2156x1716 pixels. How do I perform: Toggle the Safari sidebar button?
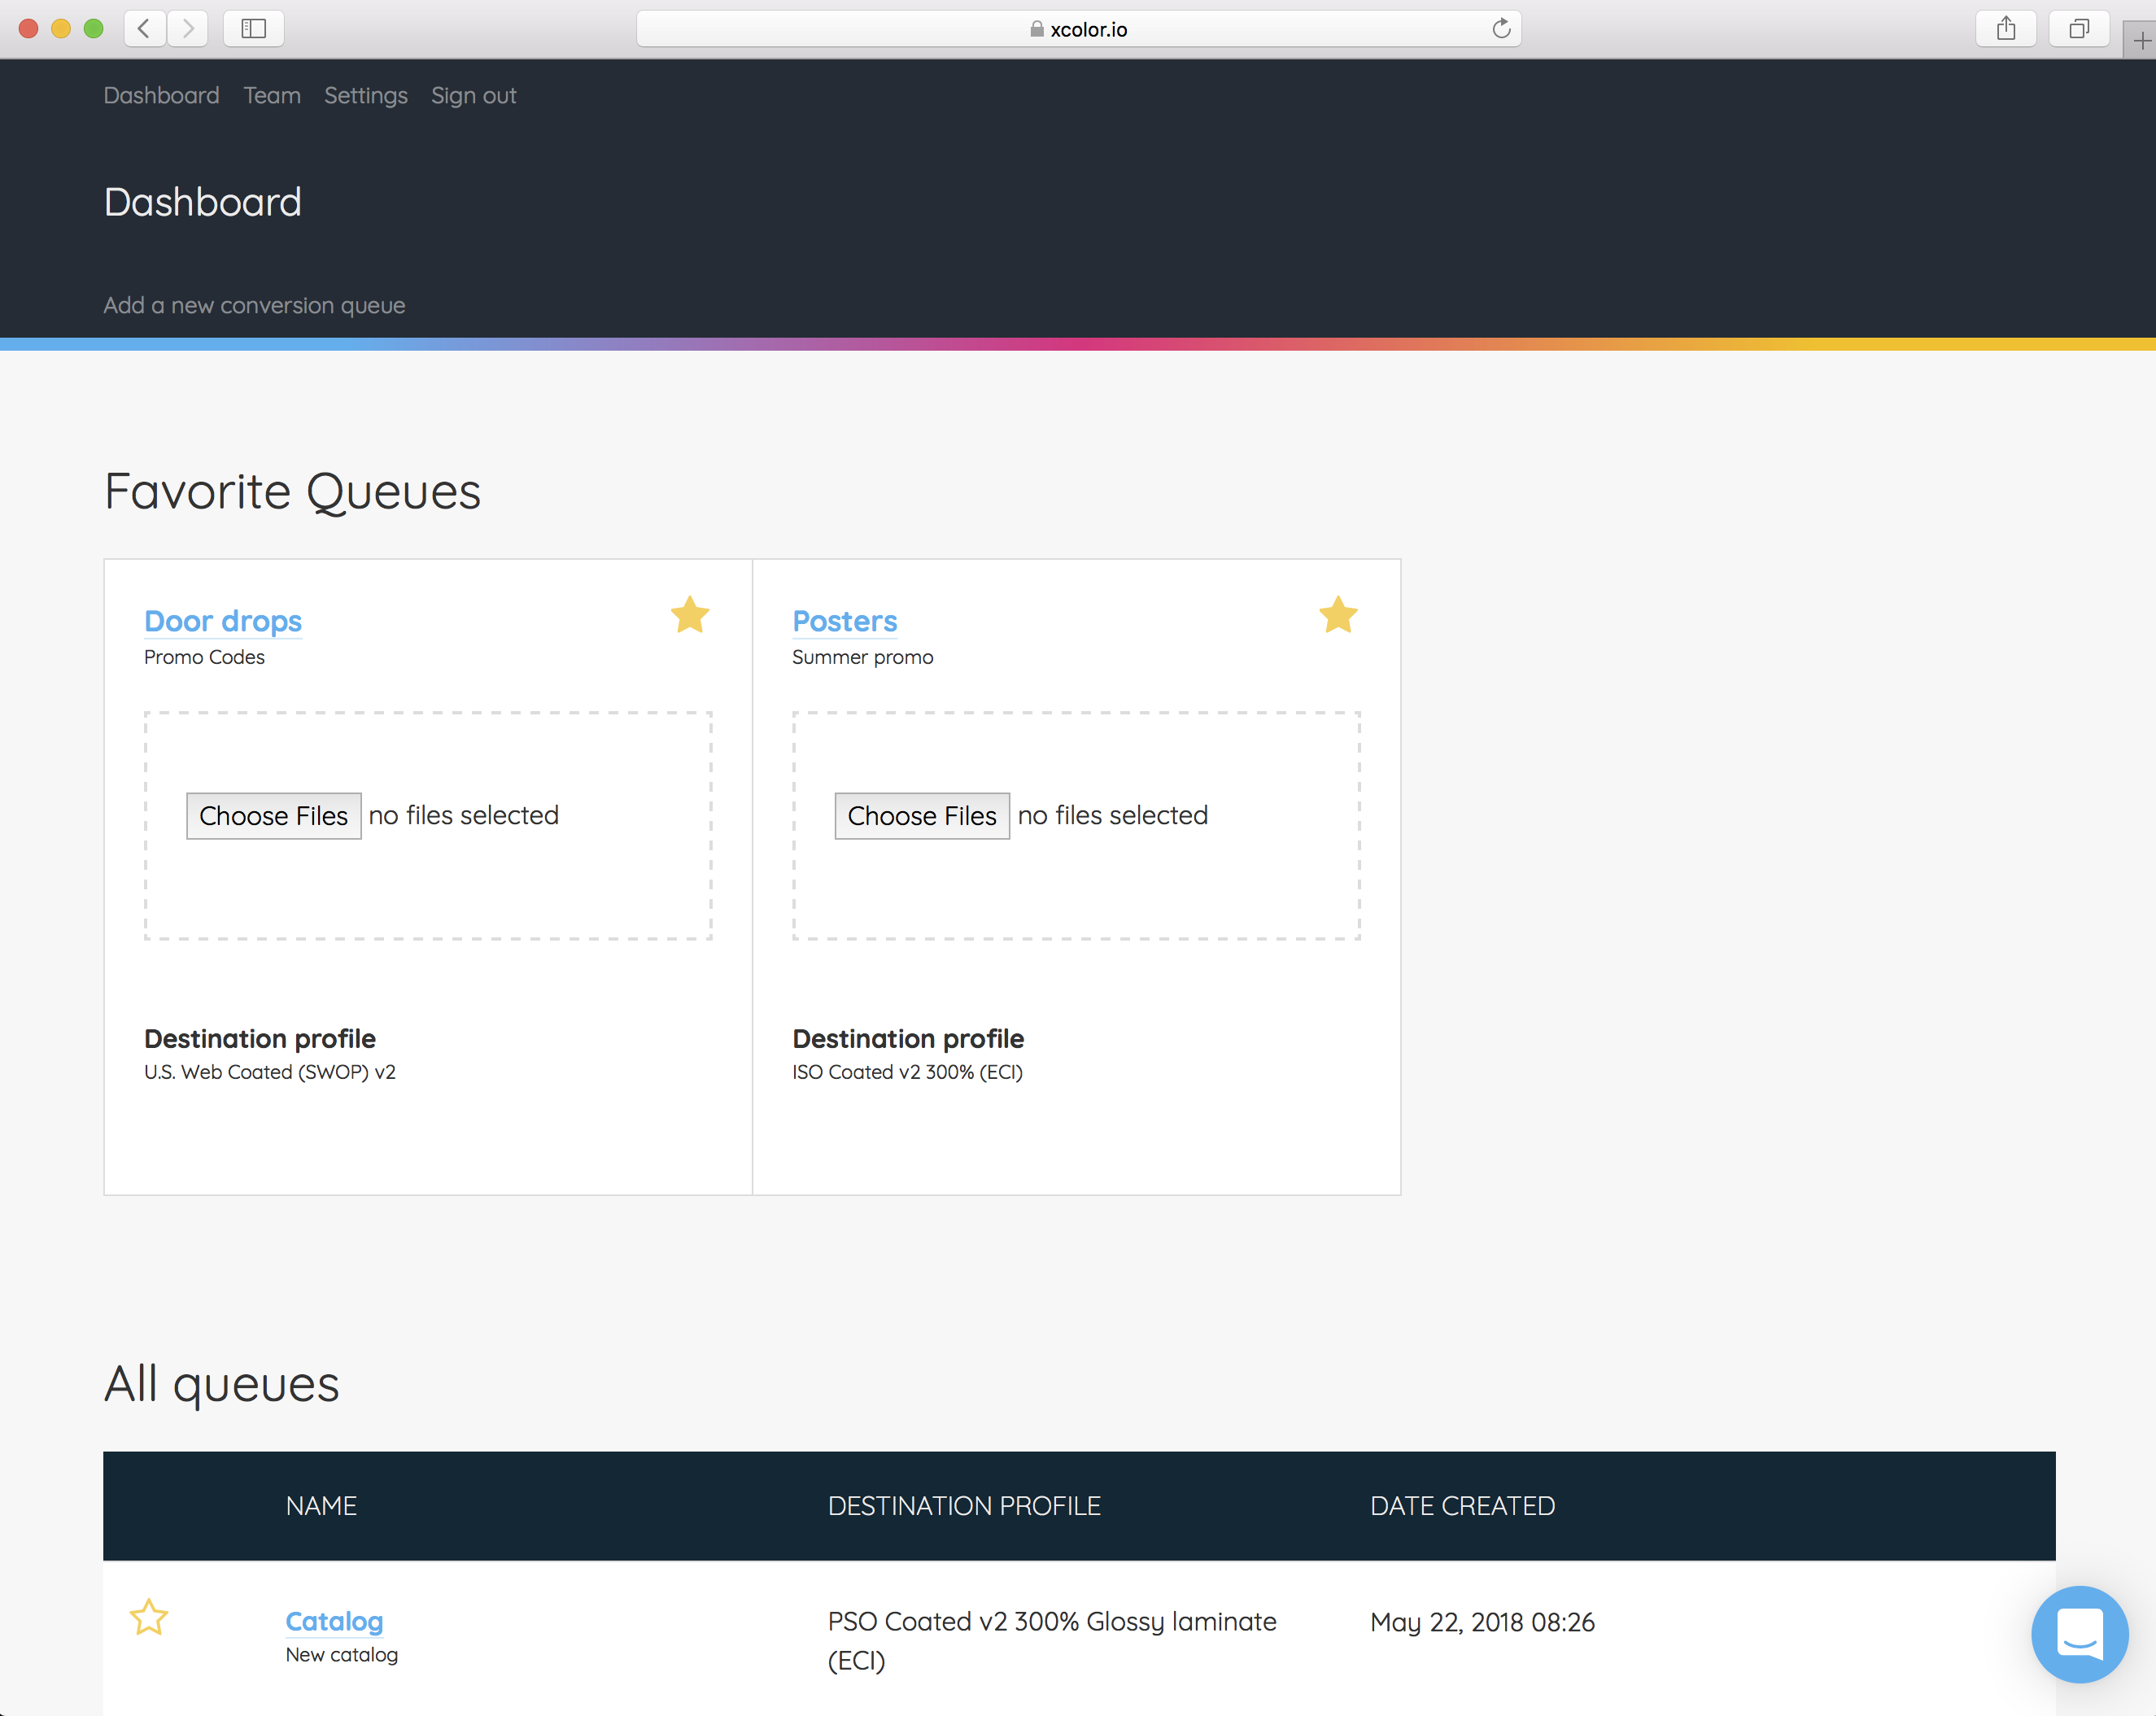point(254,28)
